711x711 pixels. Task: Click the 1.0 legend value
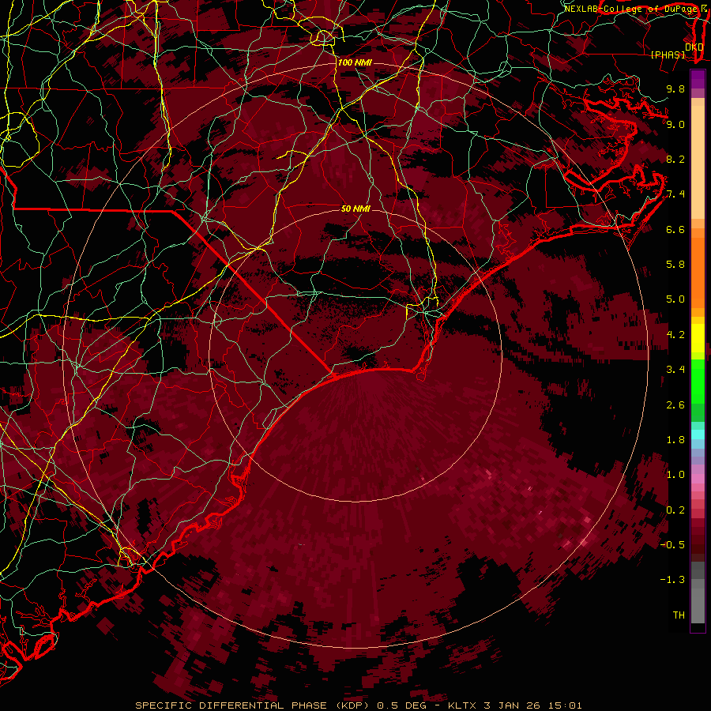(675, 475)
